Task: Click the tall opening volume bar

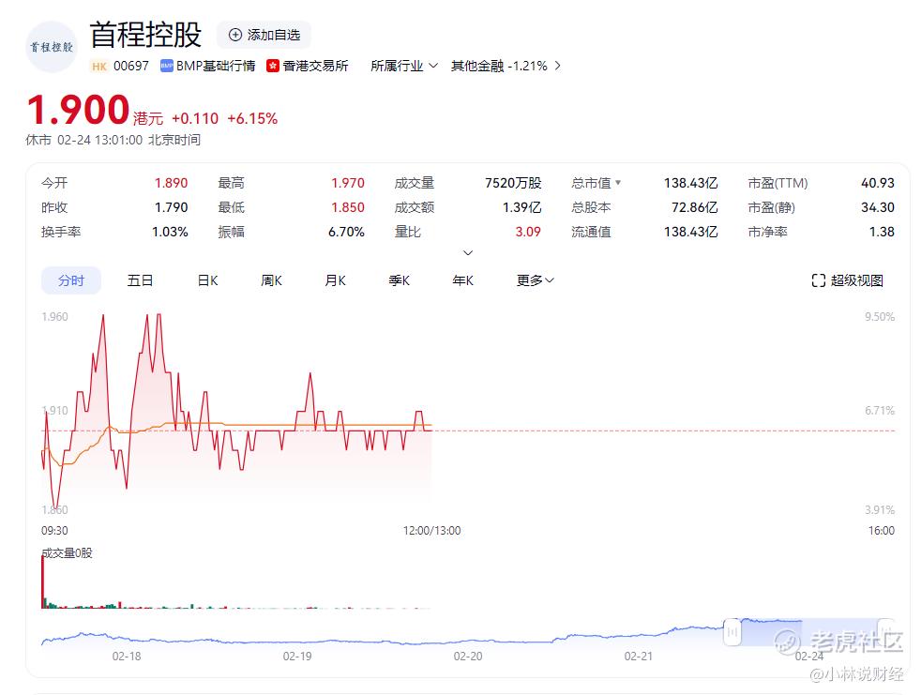Action: 43,582
